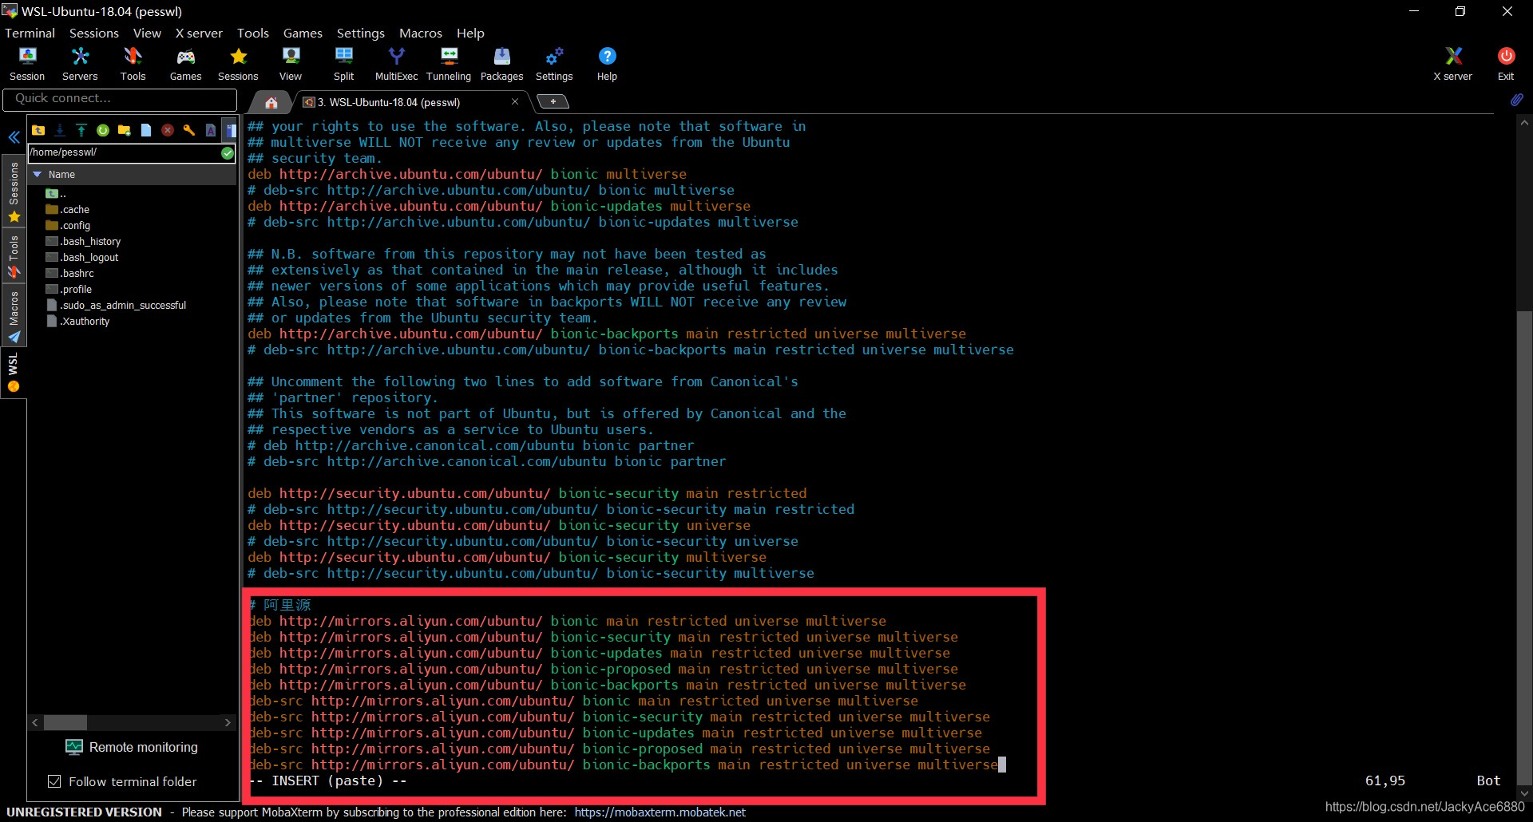Collapse the sidebar with double-chevron arrow
Viewport: 1533px width, 822px height.
pyautogui.click(x=14, y=137)
